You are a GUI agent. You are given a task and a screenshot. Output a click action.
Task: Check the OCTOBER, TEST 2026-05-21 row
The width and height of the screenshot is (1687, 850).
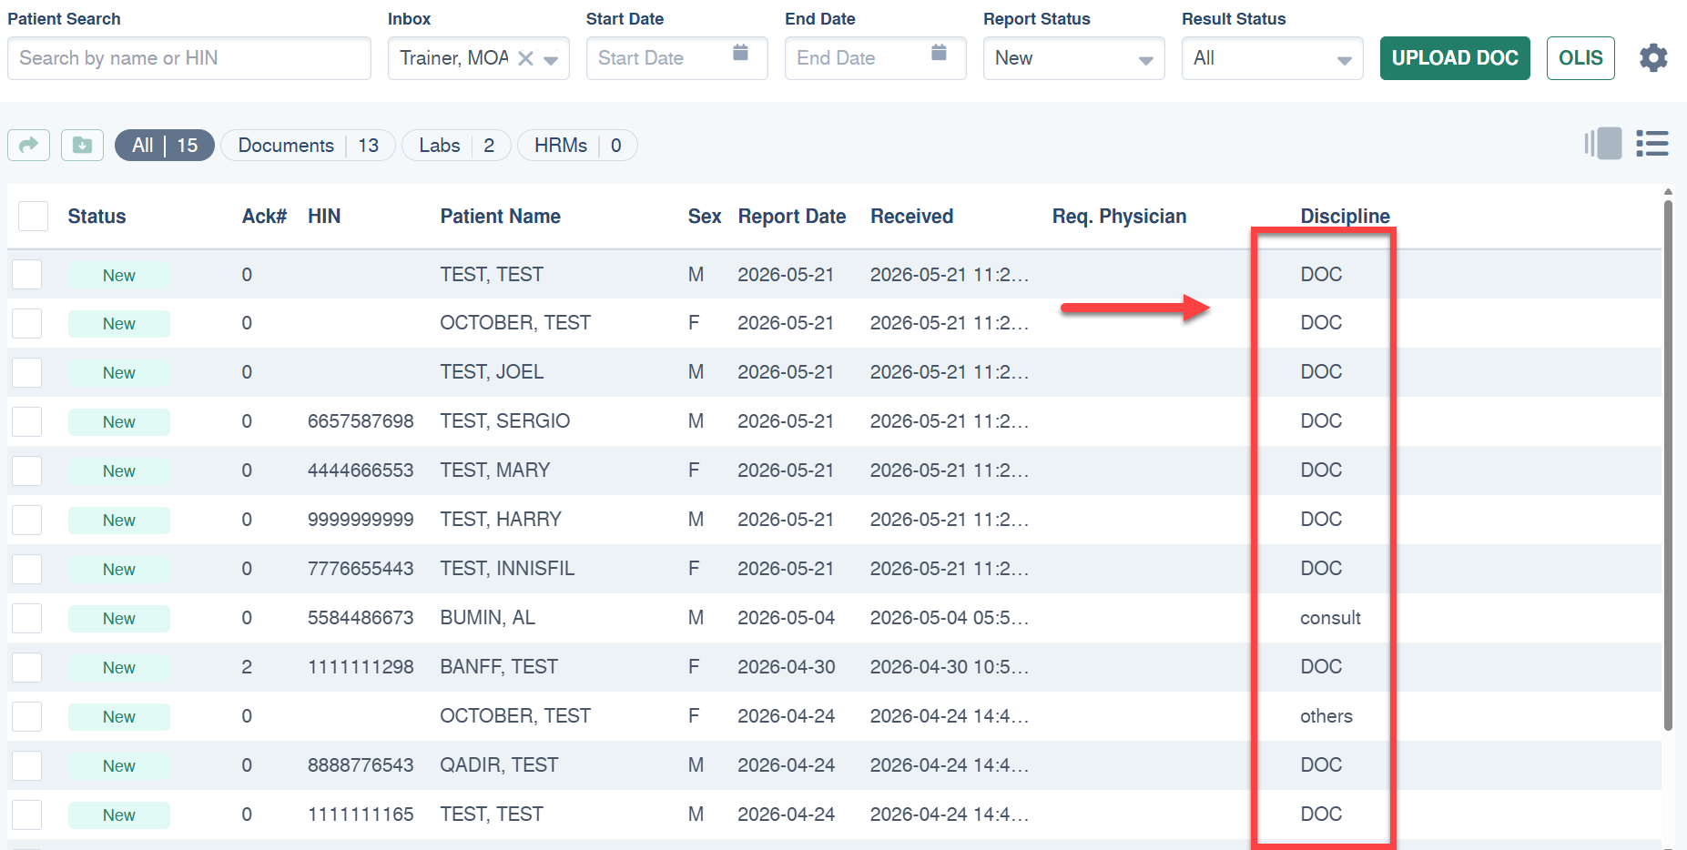tap(27, 323)
